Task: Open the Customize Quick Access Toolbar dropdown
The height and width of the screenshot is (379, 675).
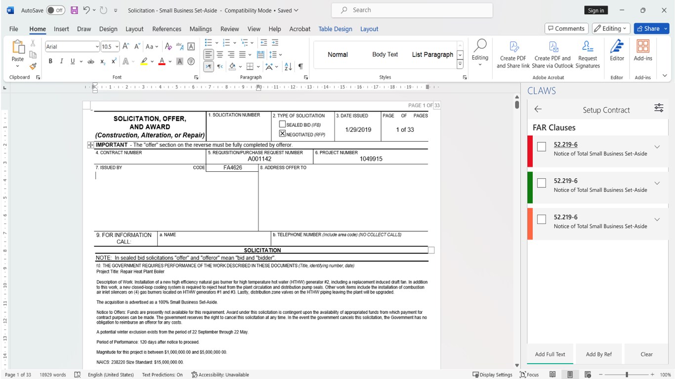Action: click(116, 10)
